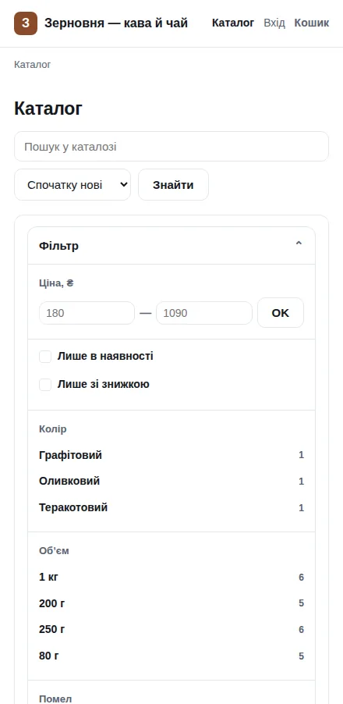Viewport: 343px width, 704px height.
Task: Click the Каталог breadcrumb link
Action: (x=33, y=65)
